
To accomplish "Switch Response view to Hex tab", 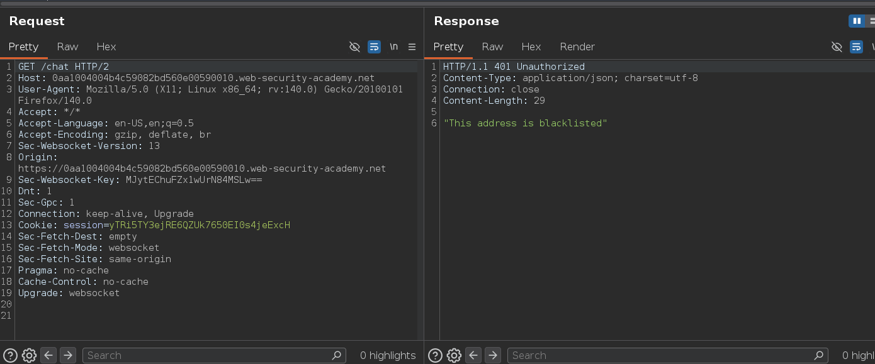I will click(x=531, y=47).
